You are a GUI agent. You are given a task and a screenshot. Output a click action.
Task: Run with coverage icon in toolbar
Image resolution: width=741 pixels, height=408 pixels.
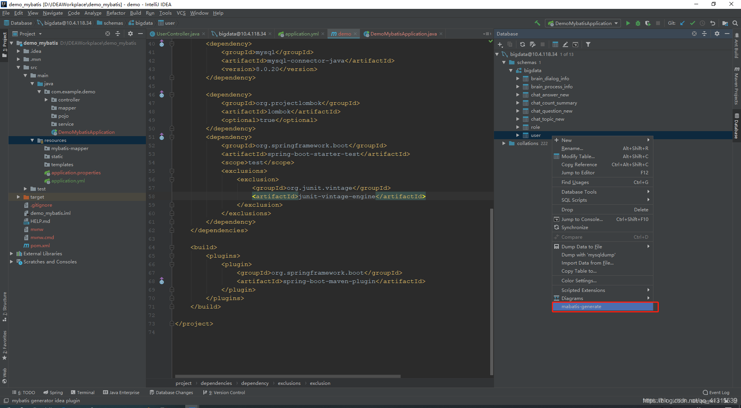[x=648, y=23]
